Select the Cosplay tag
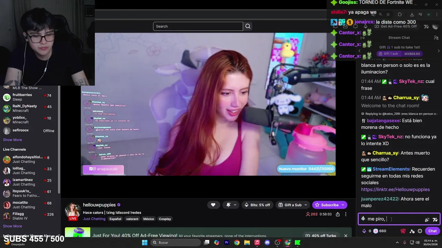 165,219
